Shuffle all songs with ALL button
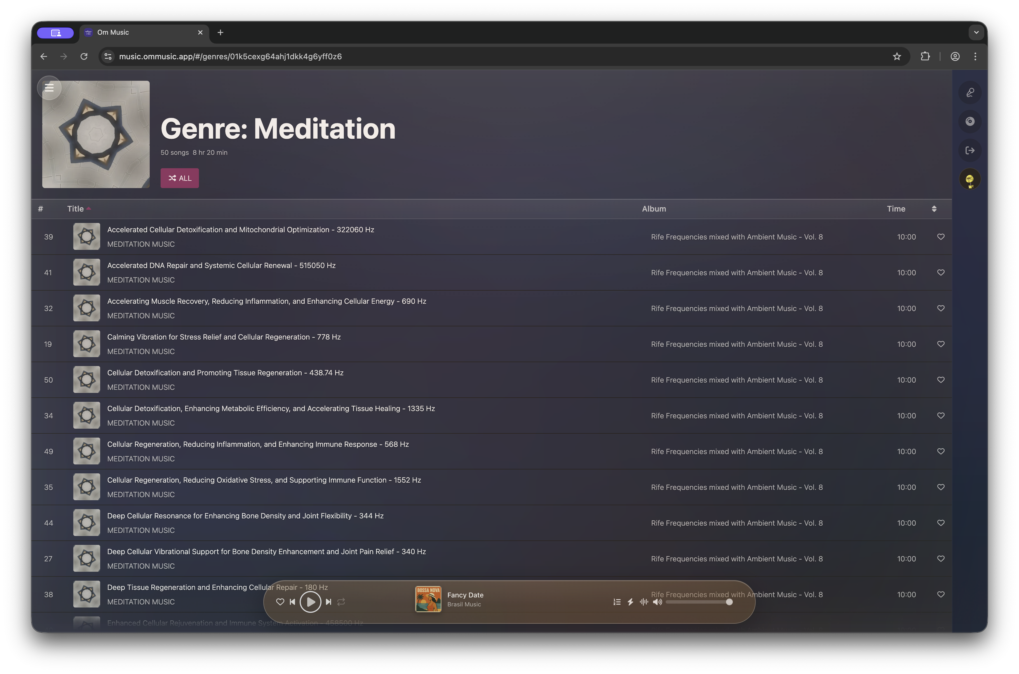 coord(179,178)
